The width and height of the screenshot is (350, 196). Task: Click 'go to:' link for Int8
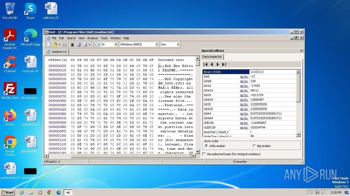coord(244,76)
